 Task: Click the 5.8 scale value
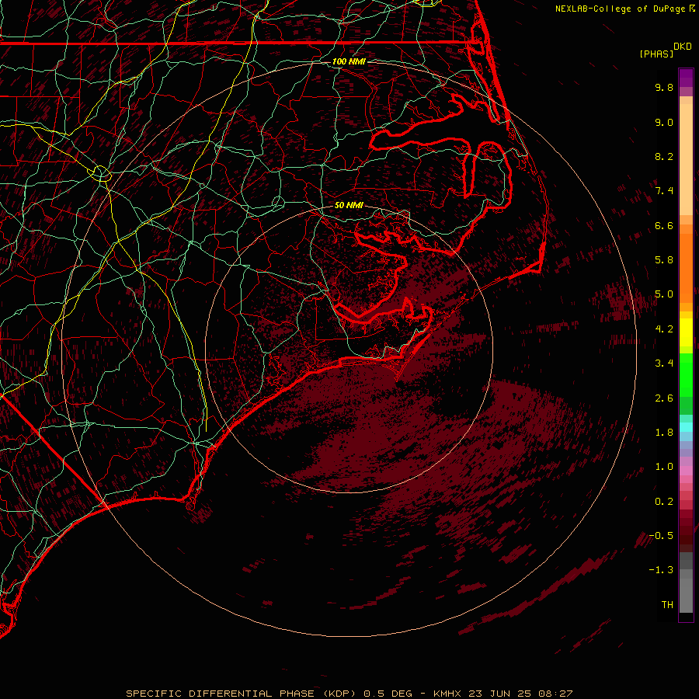(664, 260)
